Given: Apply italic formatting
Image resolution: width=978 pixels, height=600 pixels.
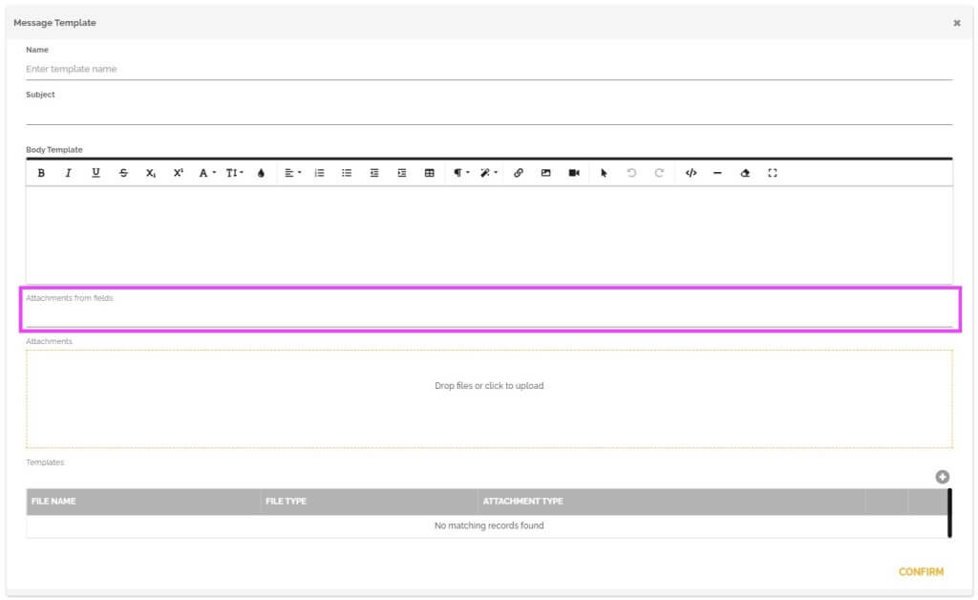Looking at the screenshot, I should tap(68, 173).
